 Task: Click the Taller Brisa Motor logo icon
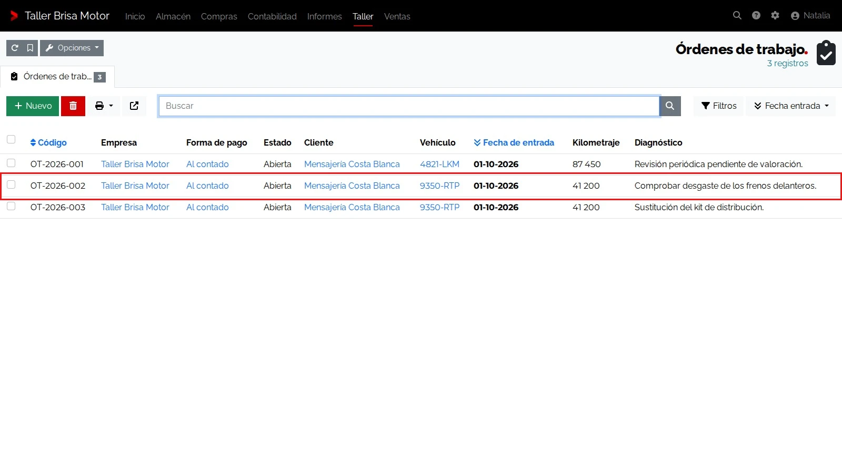point(14,16)
